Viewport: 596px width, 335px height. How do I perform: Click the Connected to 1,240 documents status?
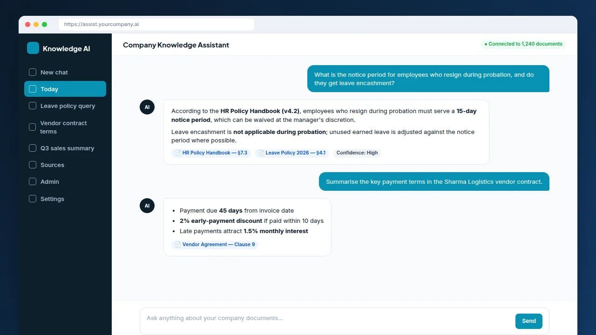(523, 44)
